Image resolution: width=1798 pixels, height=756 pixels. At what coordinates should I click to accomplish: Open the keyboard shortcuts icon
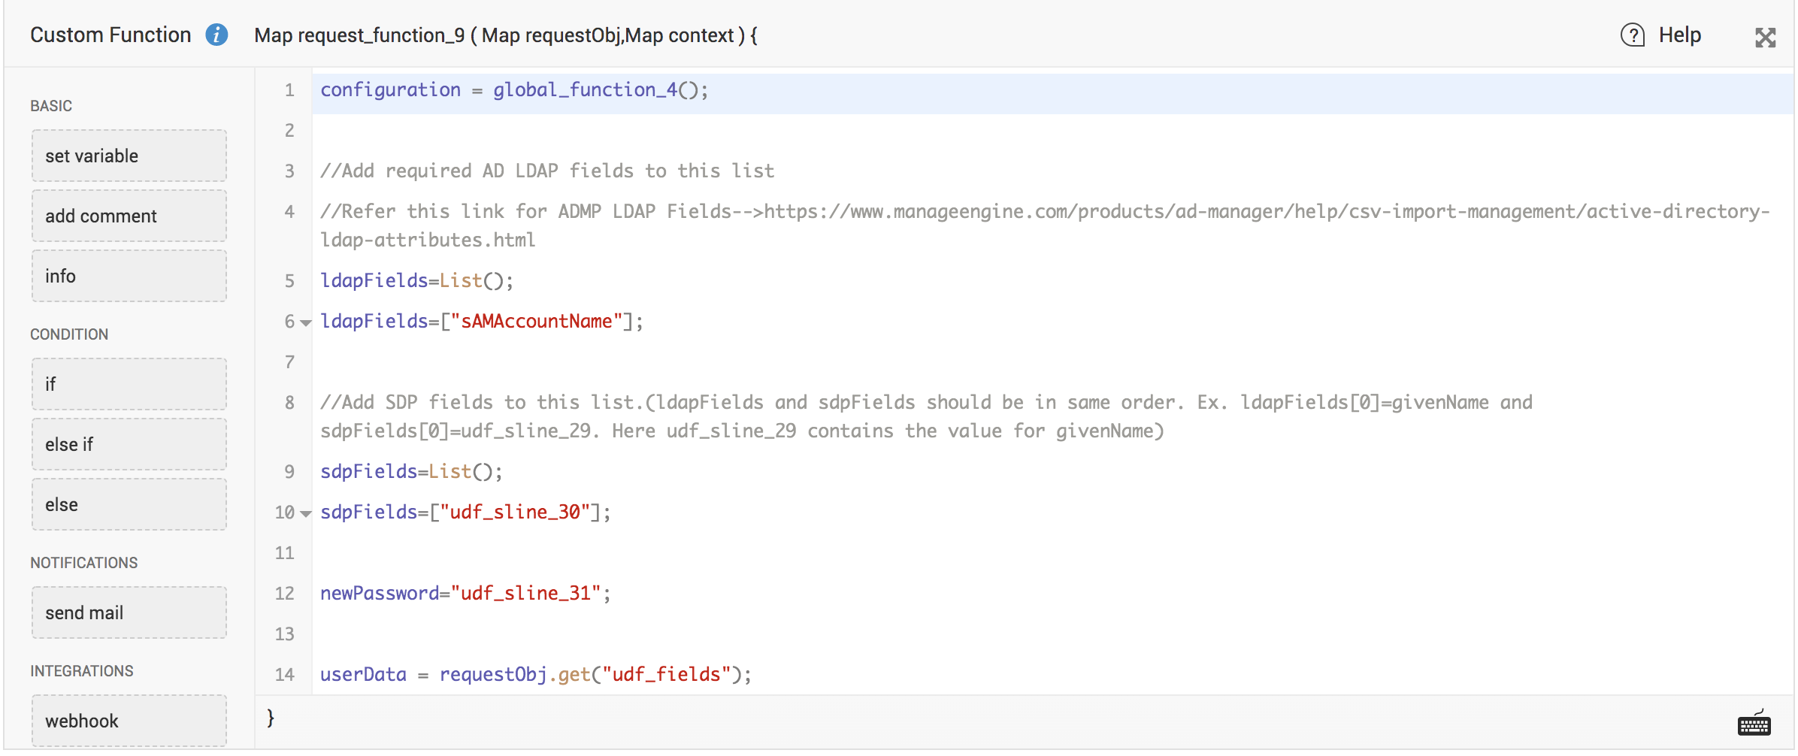click(1754, 724)
